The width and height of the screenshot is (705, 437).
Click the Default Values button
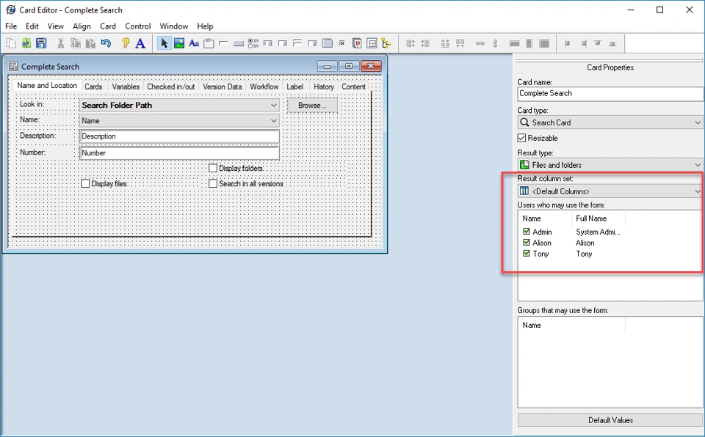click(610, 419)
